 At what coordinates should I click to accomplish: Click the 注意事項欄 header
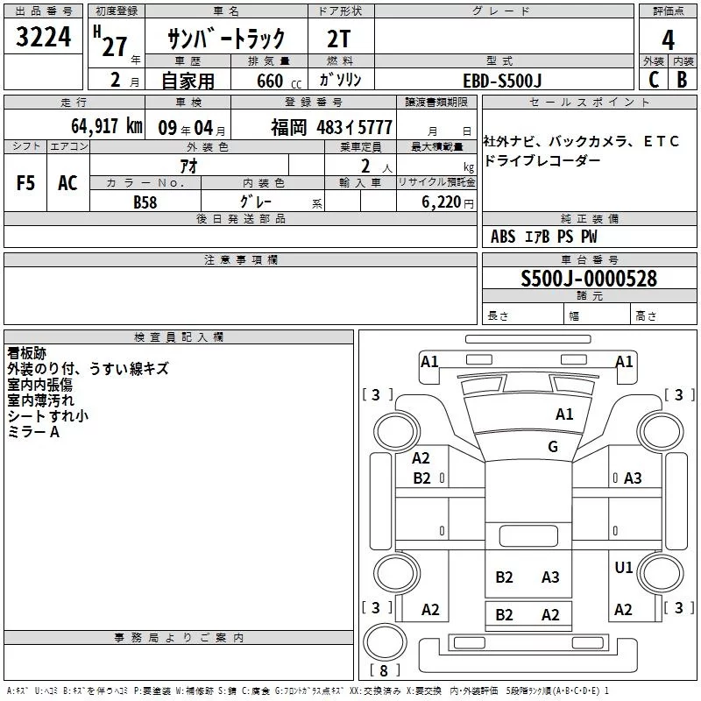240,259
